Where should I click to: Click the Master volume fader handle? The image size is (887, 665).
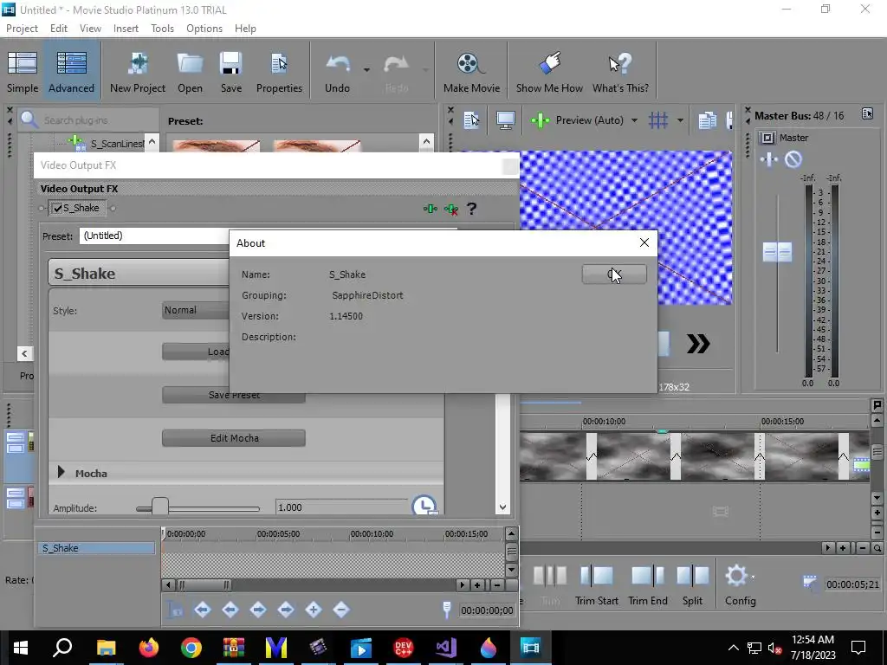pyautogui.click(x=777, y=252)
